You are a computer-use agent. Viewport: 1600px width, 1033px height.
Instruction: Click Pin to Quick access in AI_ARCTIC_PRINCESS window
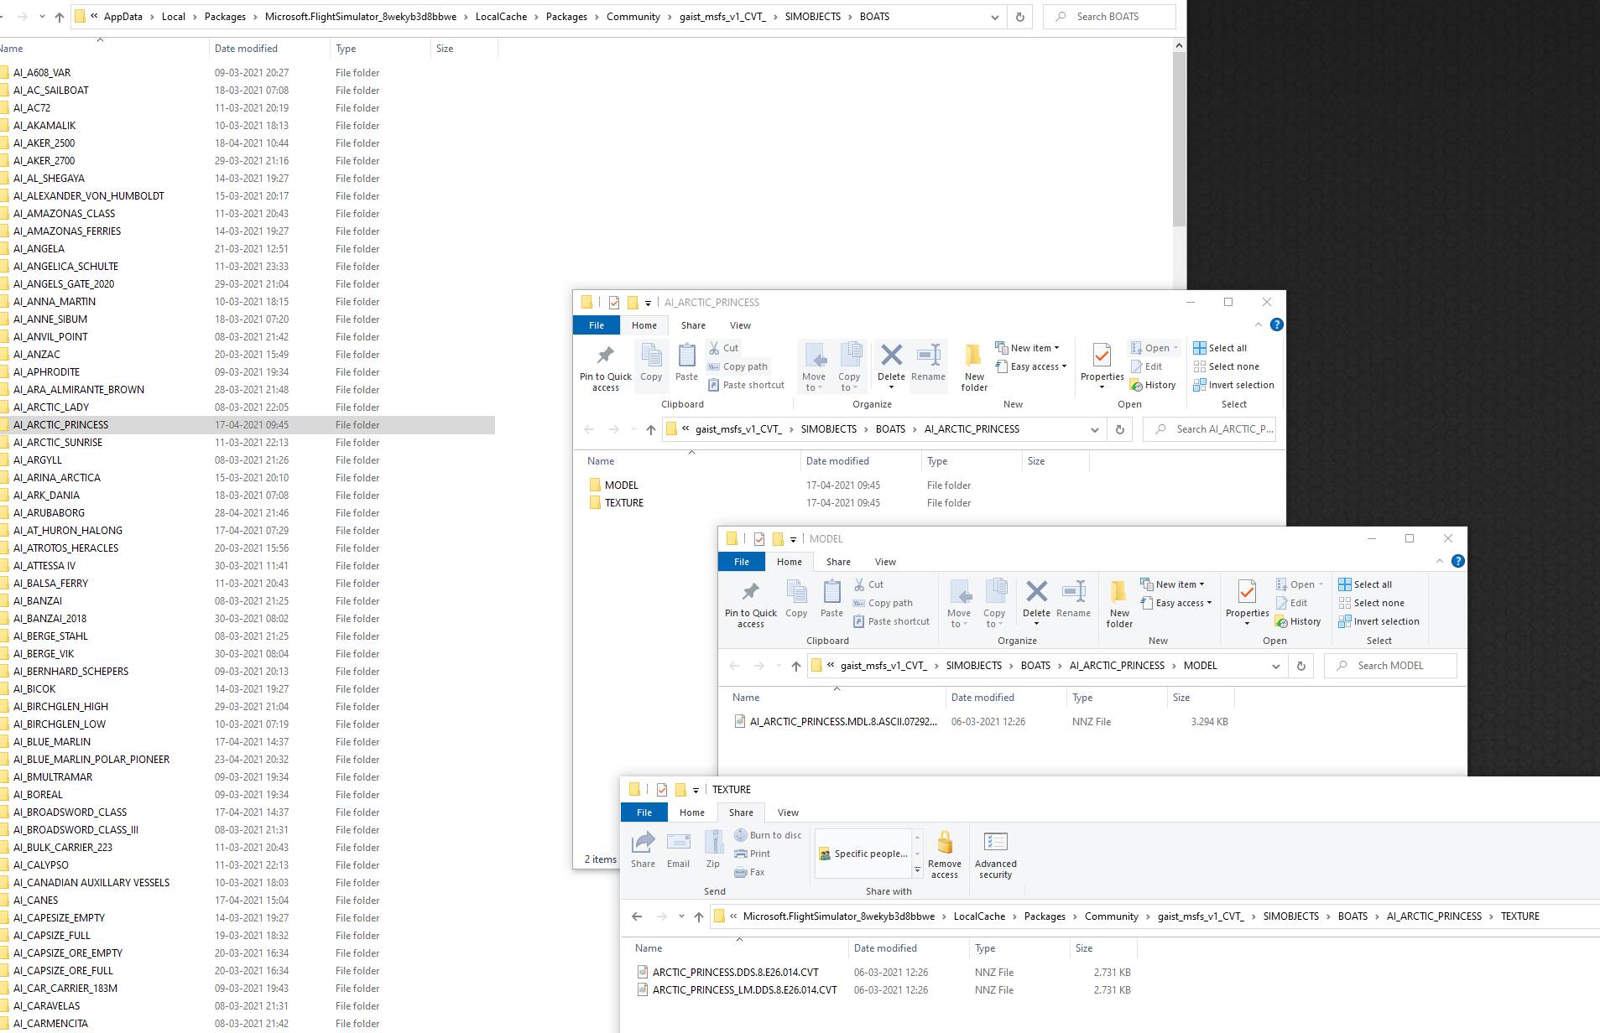[605, 367]
